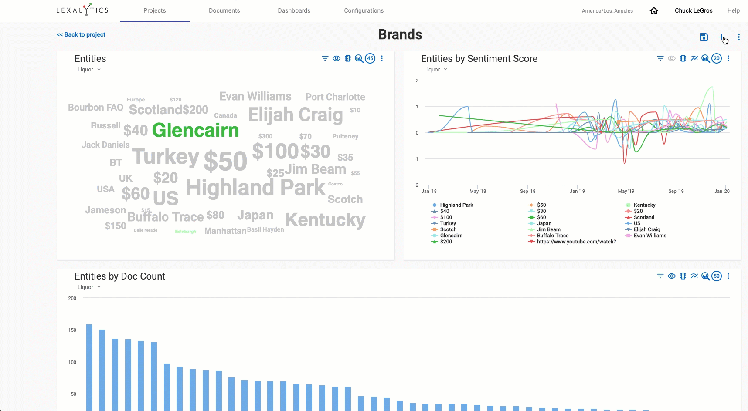
Task: Click chart magnifier icon in Doc Count widget
Action: click(705, 276)
